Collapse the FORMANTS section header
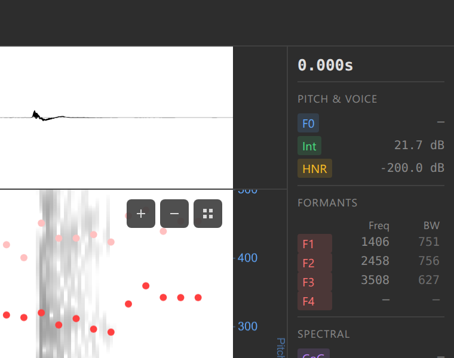This screenshot has width=454, height=358. point(327,203)
